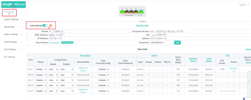Click Port 5 actual status 1000M/Full Duplex
The height and width of the screenshot is (100, 251).
tap(83, 91)
